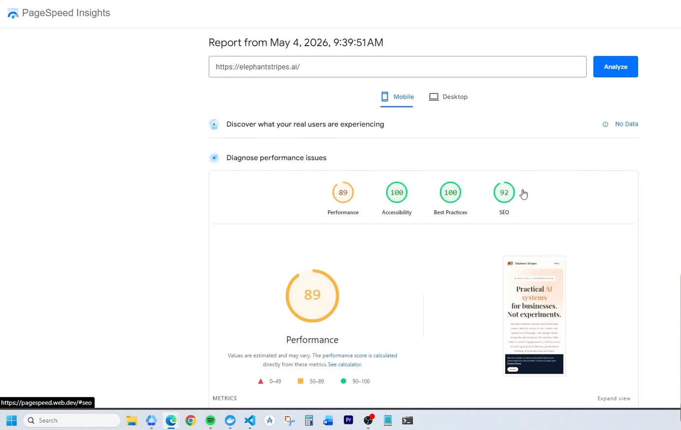Click the orange square 50–89 legend marker

[301, 381]
